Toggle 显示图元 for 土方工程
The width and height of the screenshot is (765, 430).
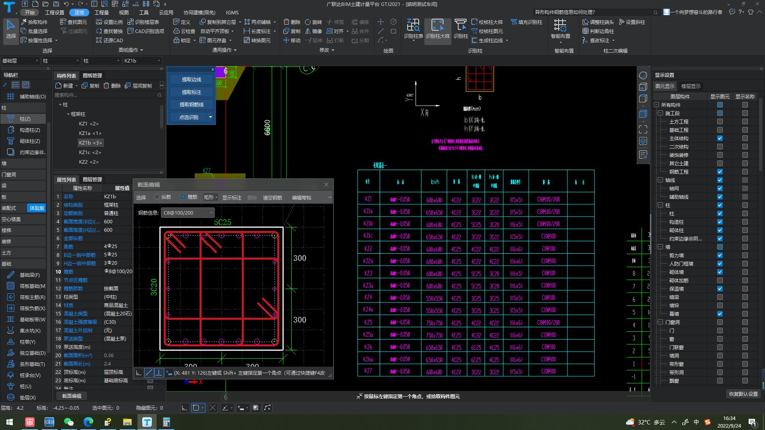[x=720, y=121]
